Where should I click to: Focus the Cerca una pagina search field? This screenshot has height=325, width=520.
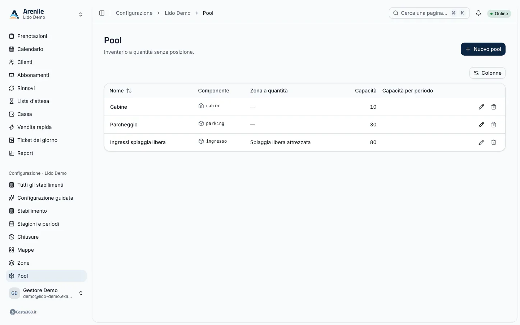click(429, 13)
